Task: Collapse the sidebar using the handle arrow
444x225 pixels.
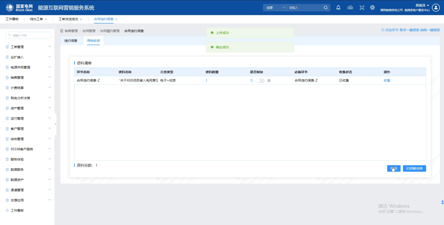Action: [55, 124]
